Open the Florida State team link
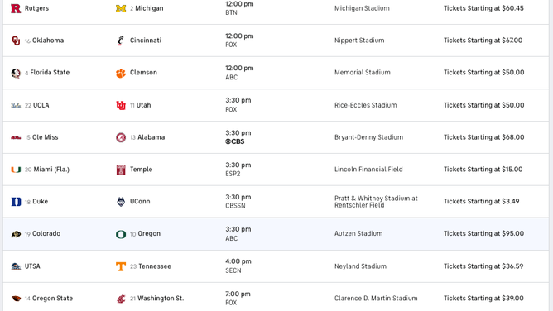Screen dimensions: 553x311 50,73
